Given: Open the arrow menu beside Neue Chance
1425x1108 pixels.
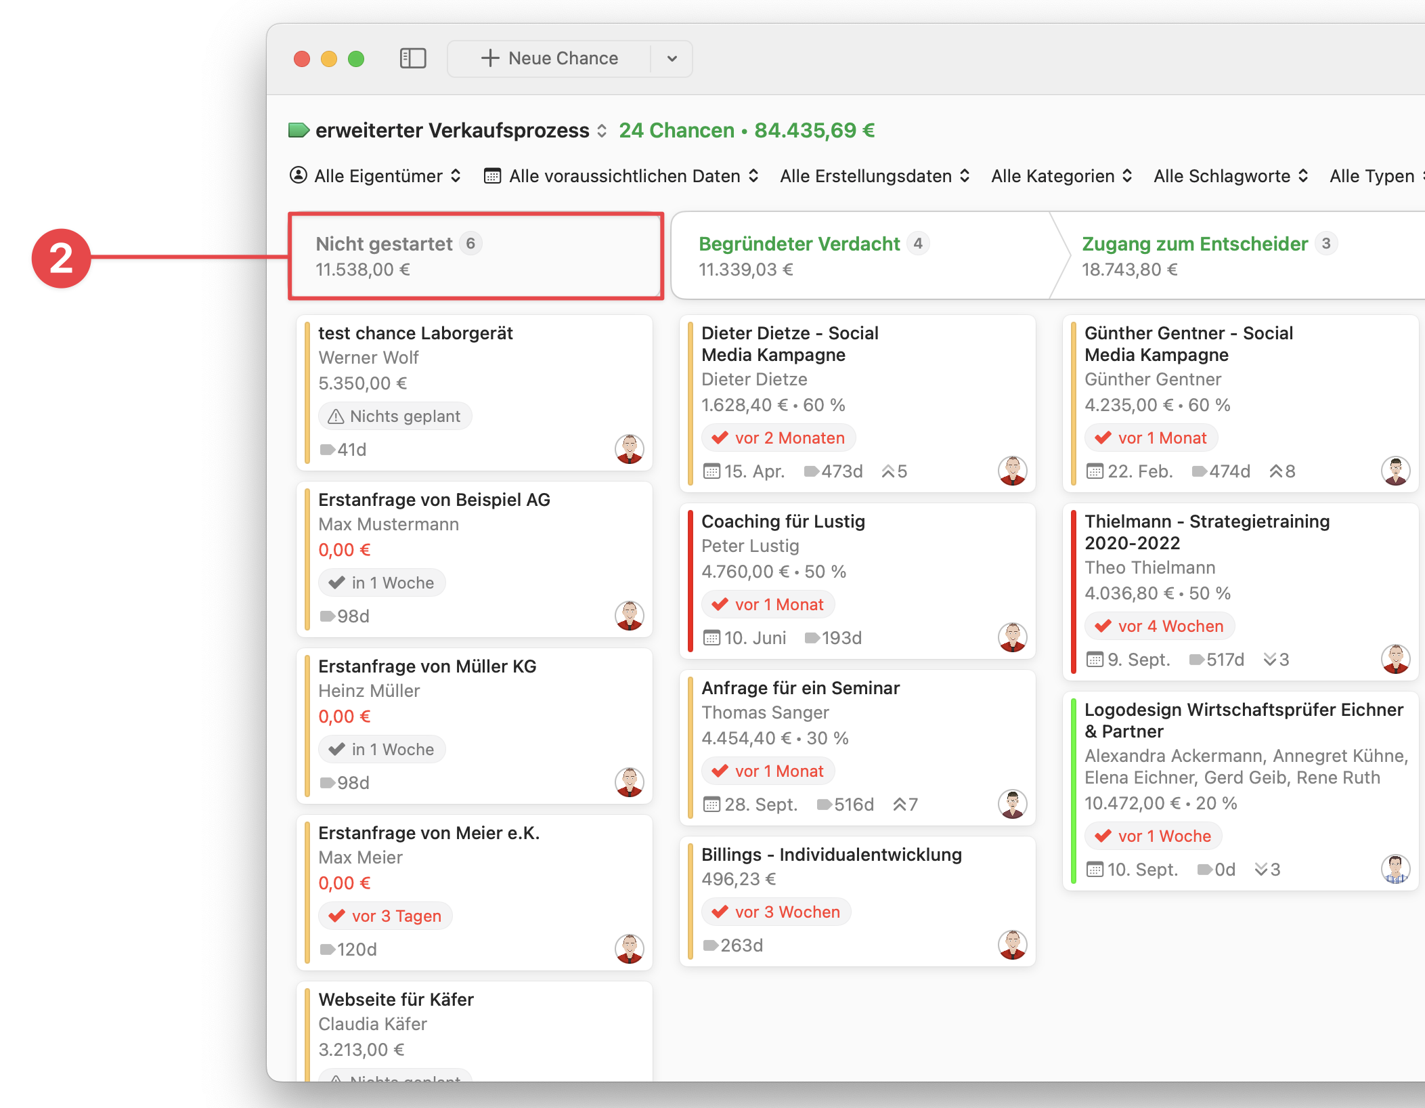Looking at the screenshot, I should pos(672,58).
